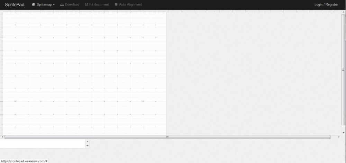Click the vertical scrollbar thumb on the right
346x163 pixels.
point(343,70)
